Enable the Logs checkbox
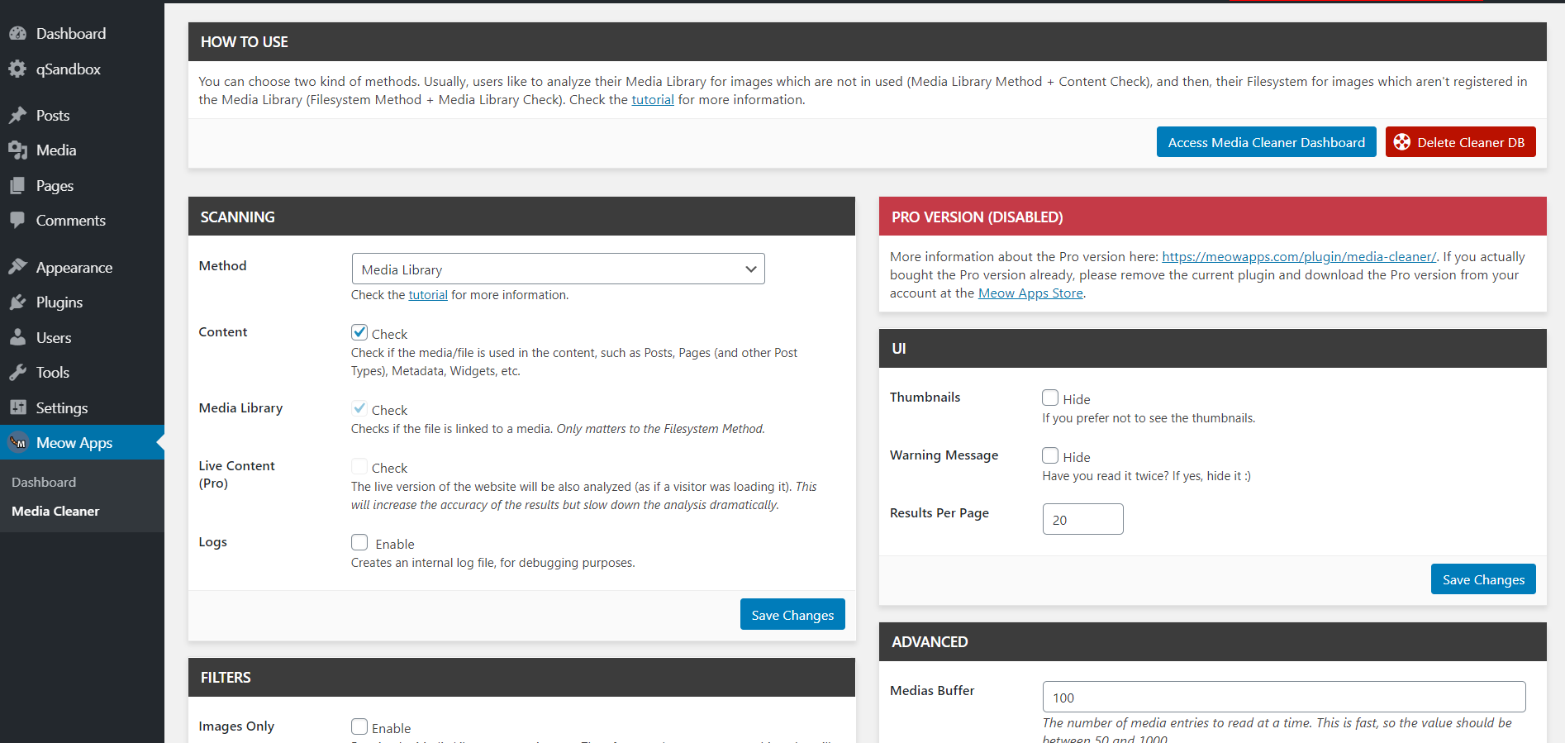Image resolution: width=1565 pixels, height=743 pixels. pos(359,542)
